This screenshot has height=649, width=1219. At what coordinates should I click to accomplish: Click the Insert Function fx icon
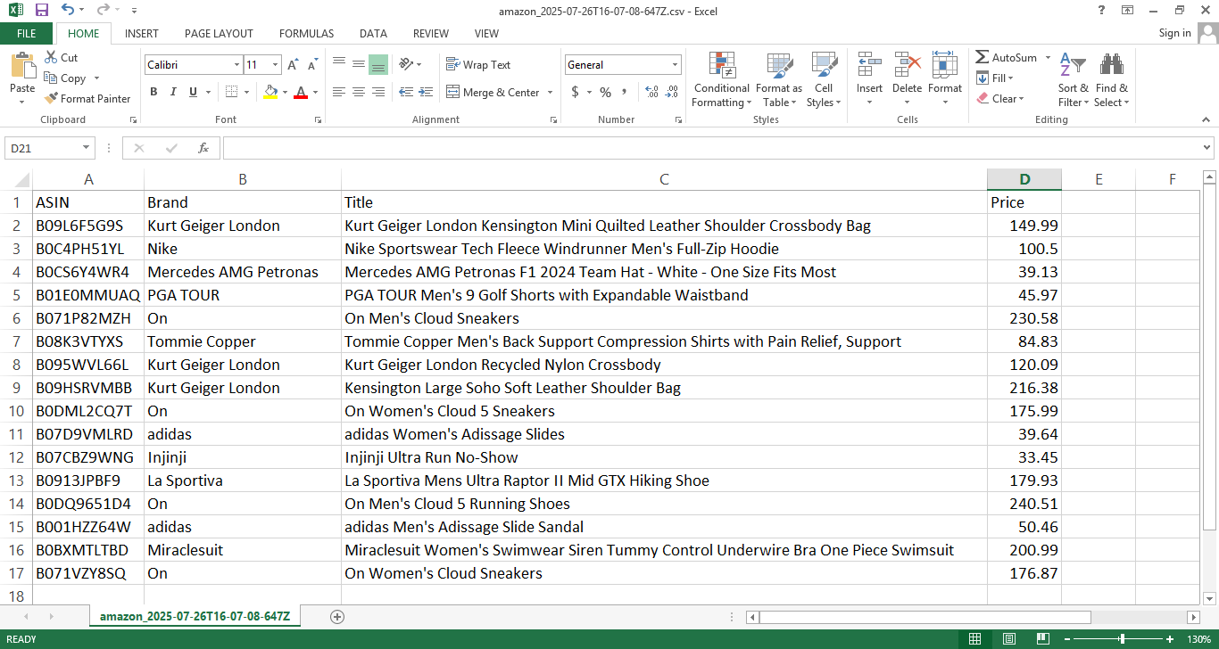203,148
